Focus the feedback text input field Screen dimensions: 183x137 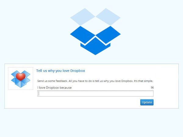(95, 93)
